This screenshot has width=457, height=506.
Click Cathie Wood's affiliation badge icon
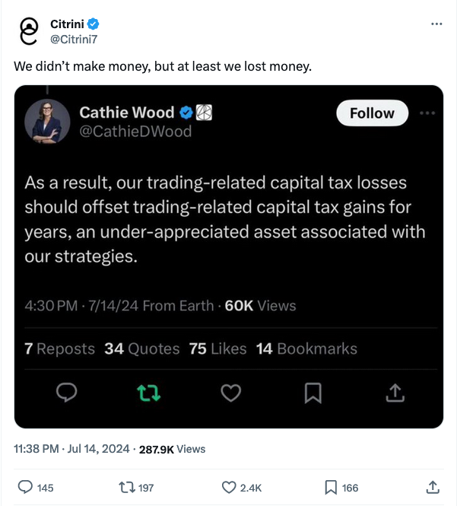click(204, 113)
